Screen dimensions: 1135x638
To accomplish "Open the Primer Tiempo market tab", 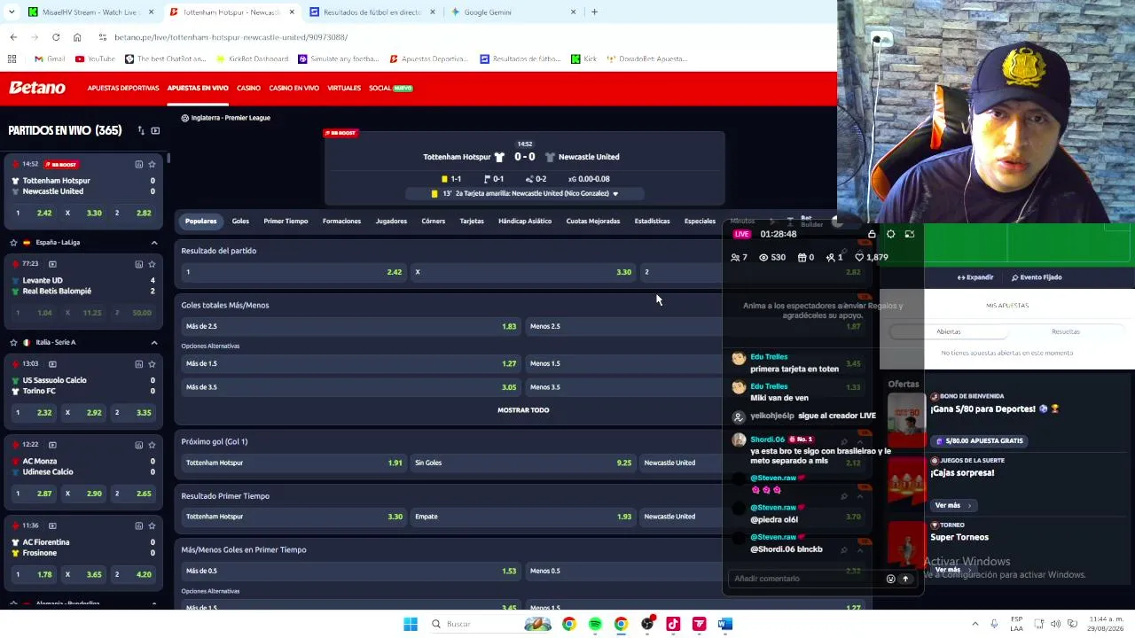I will point(286,221).
